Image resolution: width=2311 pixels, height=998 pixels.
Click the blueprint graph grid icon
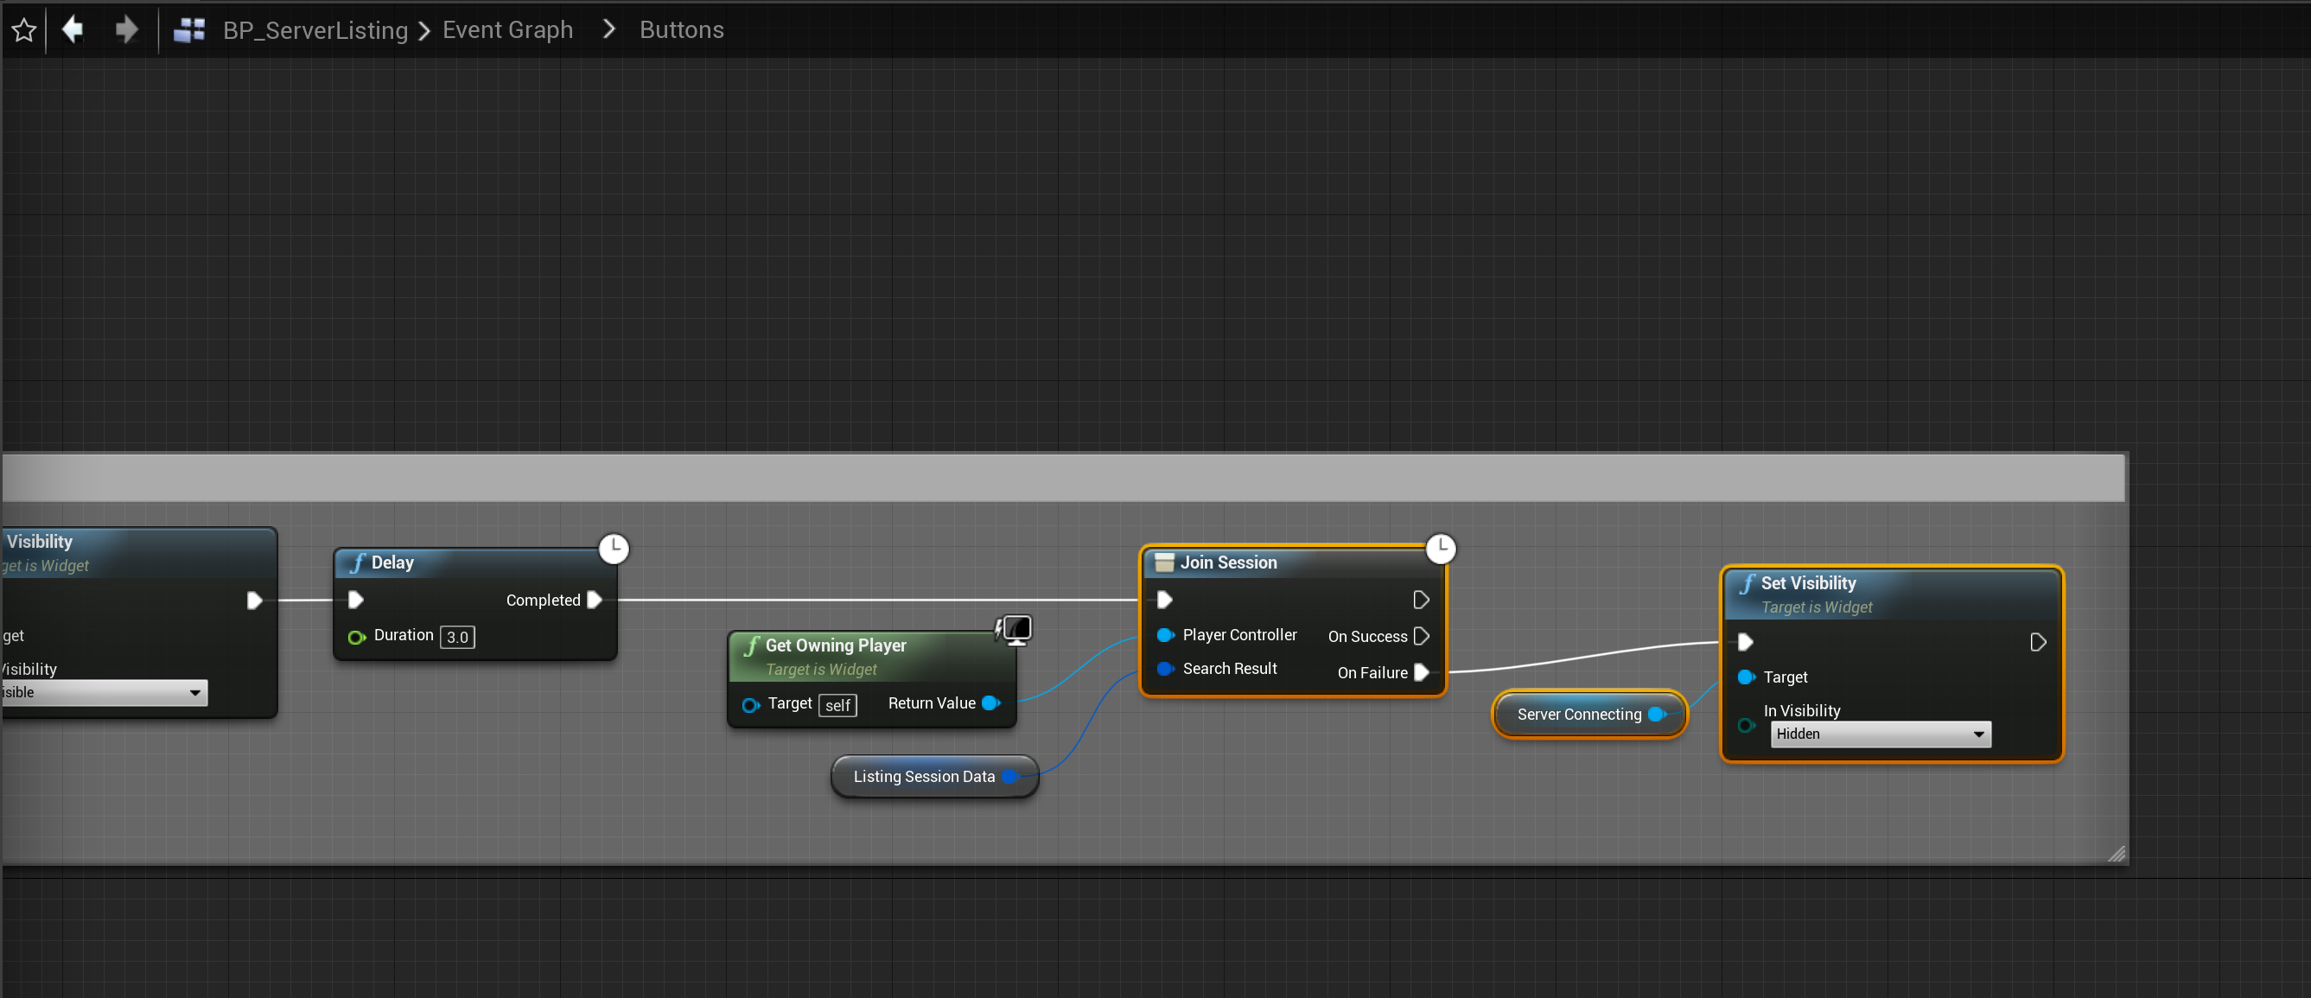189,30
